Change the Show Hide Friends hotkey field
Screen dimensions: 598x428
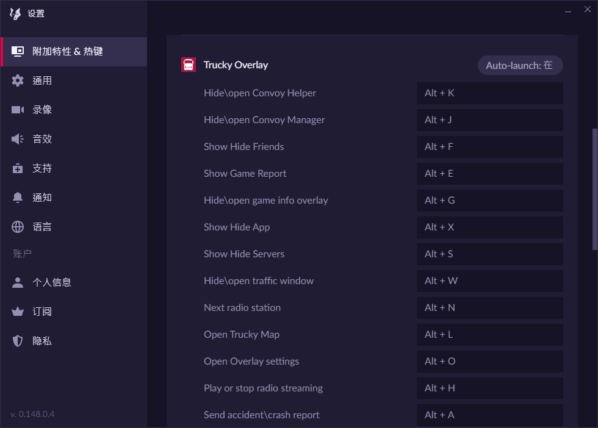pos(489,147)
